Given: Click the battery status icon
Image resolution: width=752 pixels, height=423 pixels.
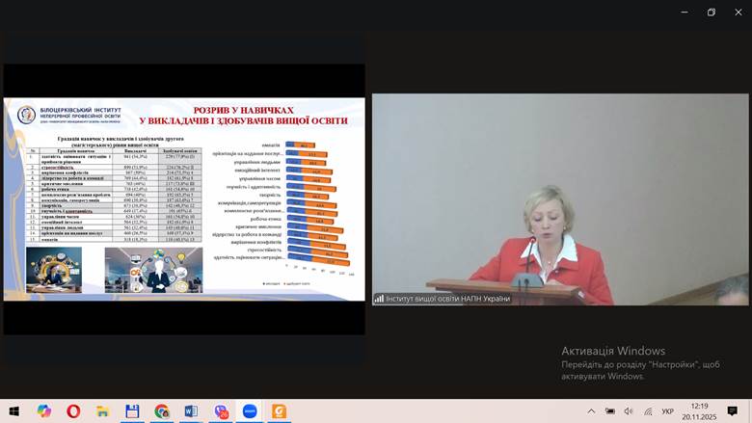Looking at the screenshot, I should click(611, 411).
